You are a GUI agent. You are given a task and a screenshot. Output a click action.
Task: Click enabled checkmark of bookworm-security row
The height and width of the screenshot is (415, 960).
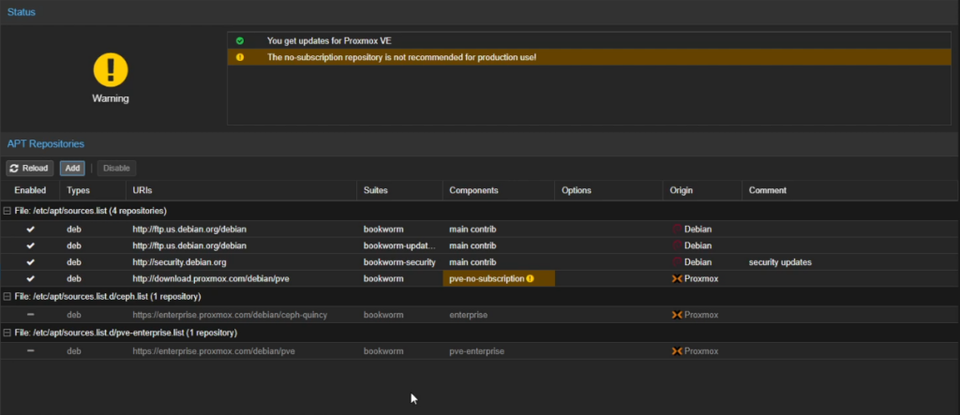tap(31, 262)
